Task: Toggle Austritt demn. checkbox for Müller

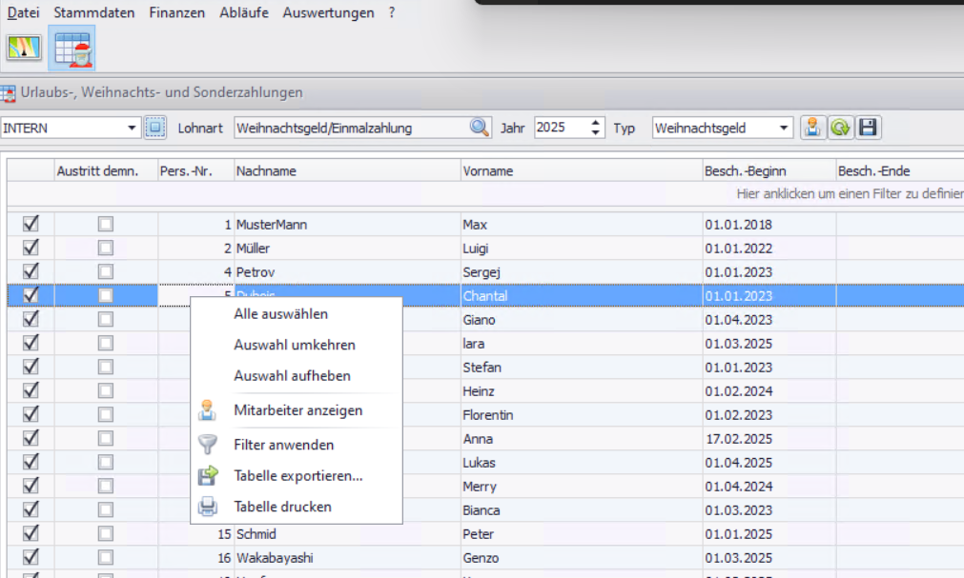Action: pos(106,249)
